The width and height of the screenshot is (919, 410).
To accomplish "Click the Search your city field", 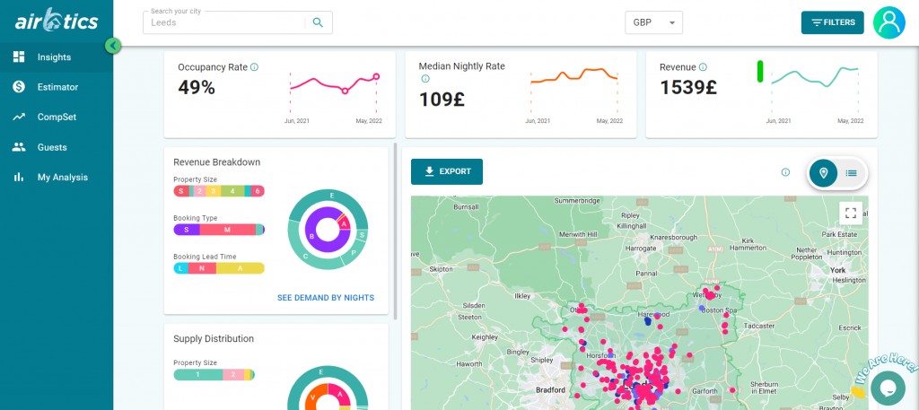I will [x=237, y=22].
